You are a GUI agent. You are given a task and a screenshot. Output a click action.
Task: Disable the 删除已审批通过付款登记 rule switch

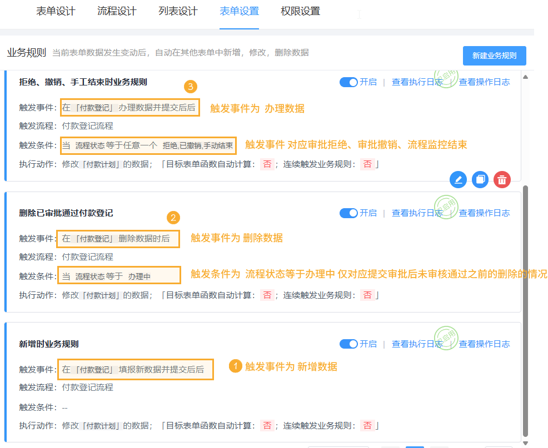pyautogui.click(x=348, y=213)
